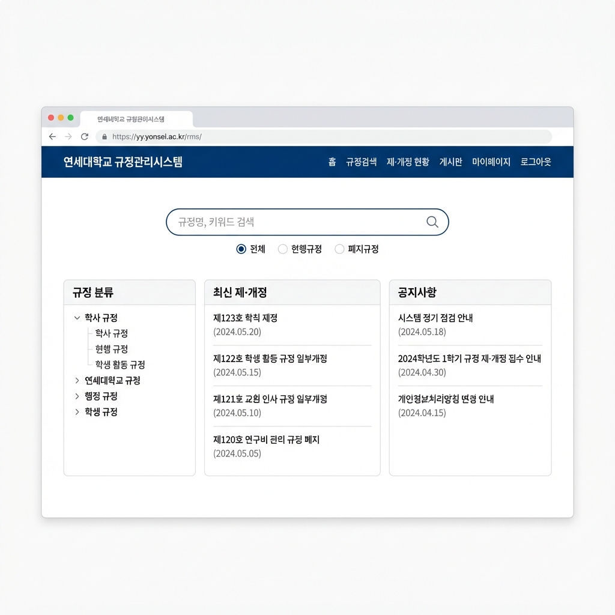Open the 게시판 menu item
This screenshot has height=615, width=615.
tap(450, 162)
